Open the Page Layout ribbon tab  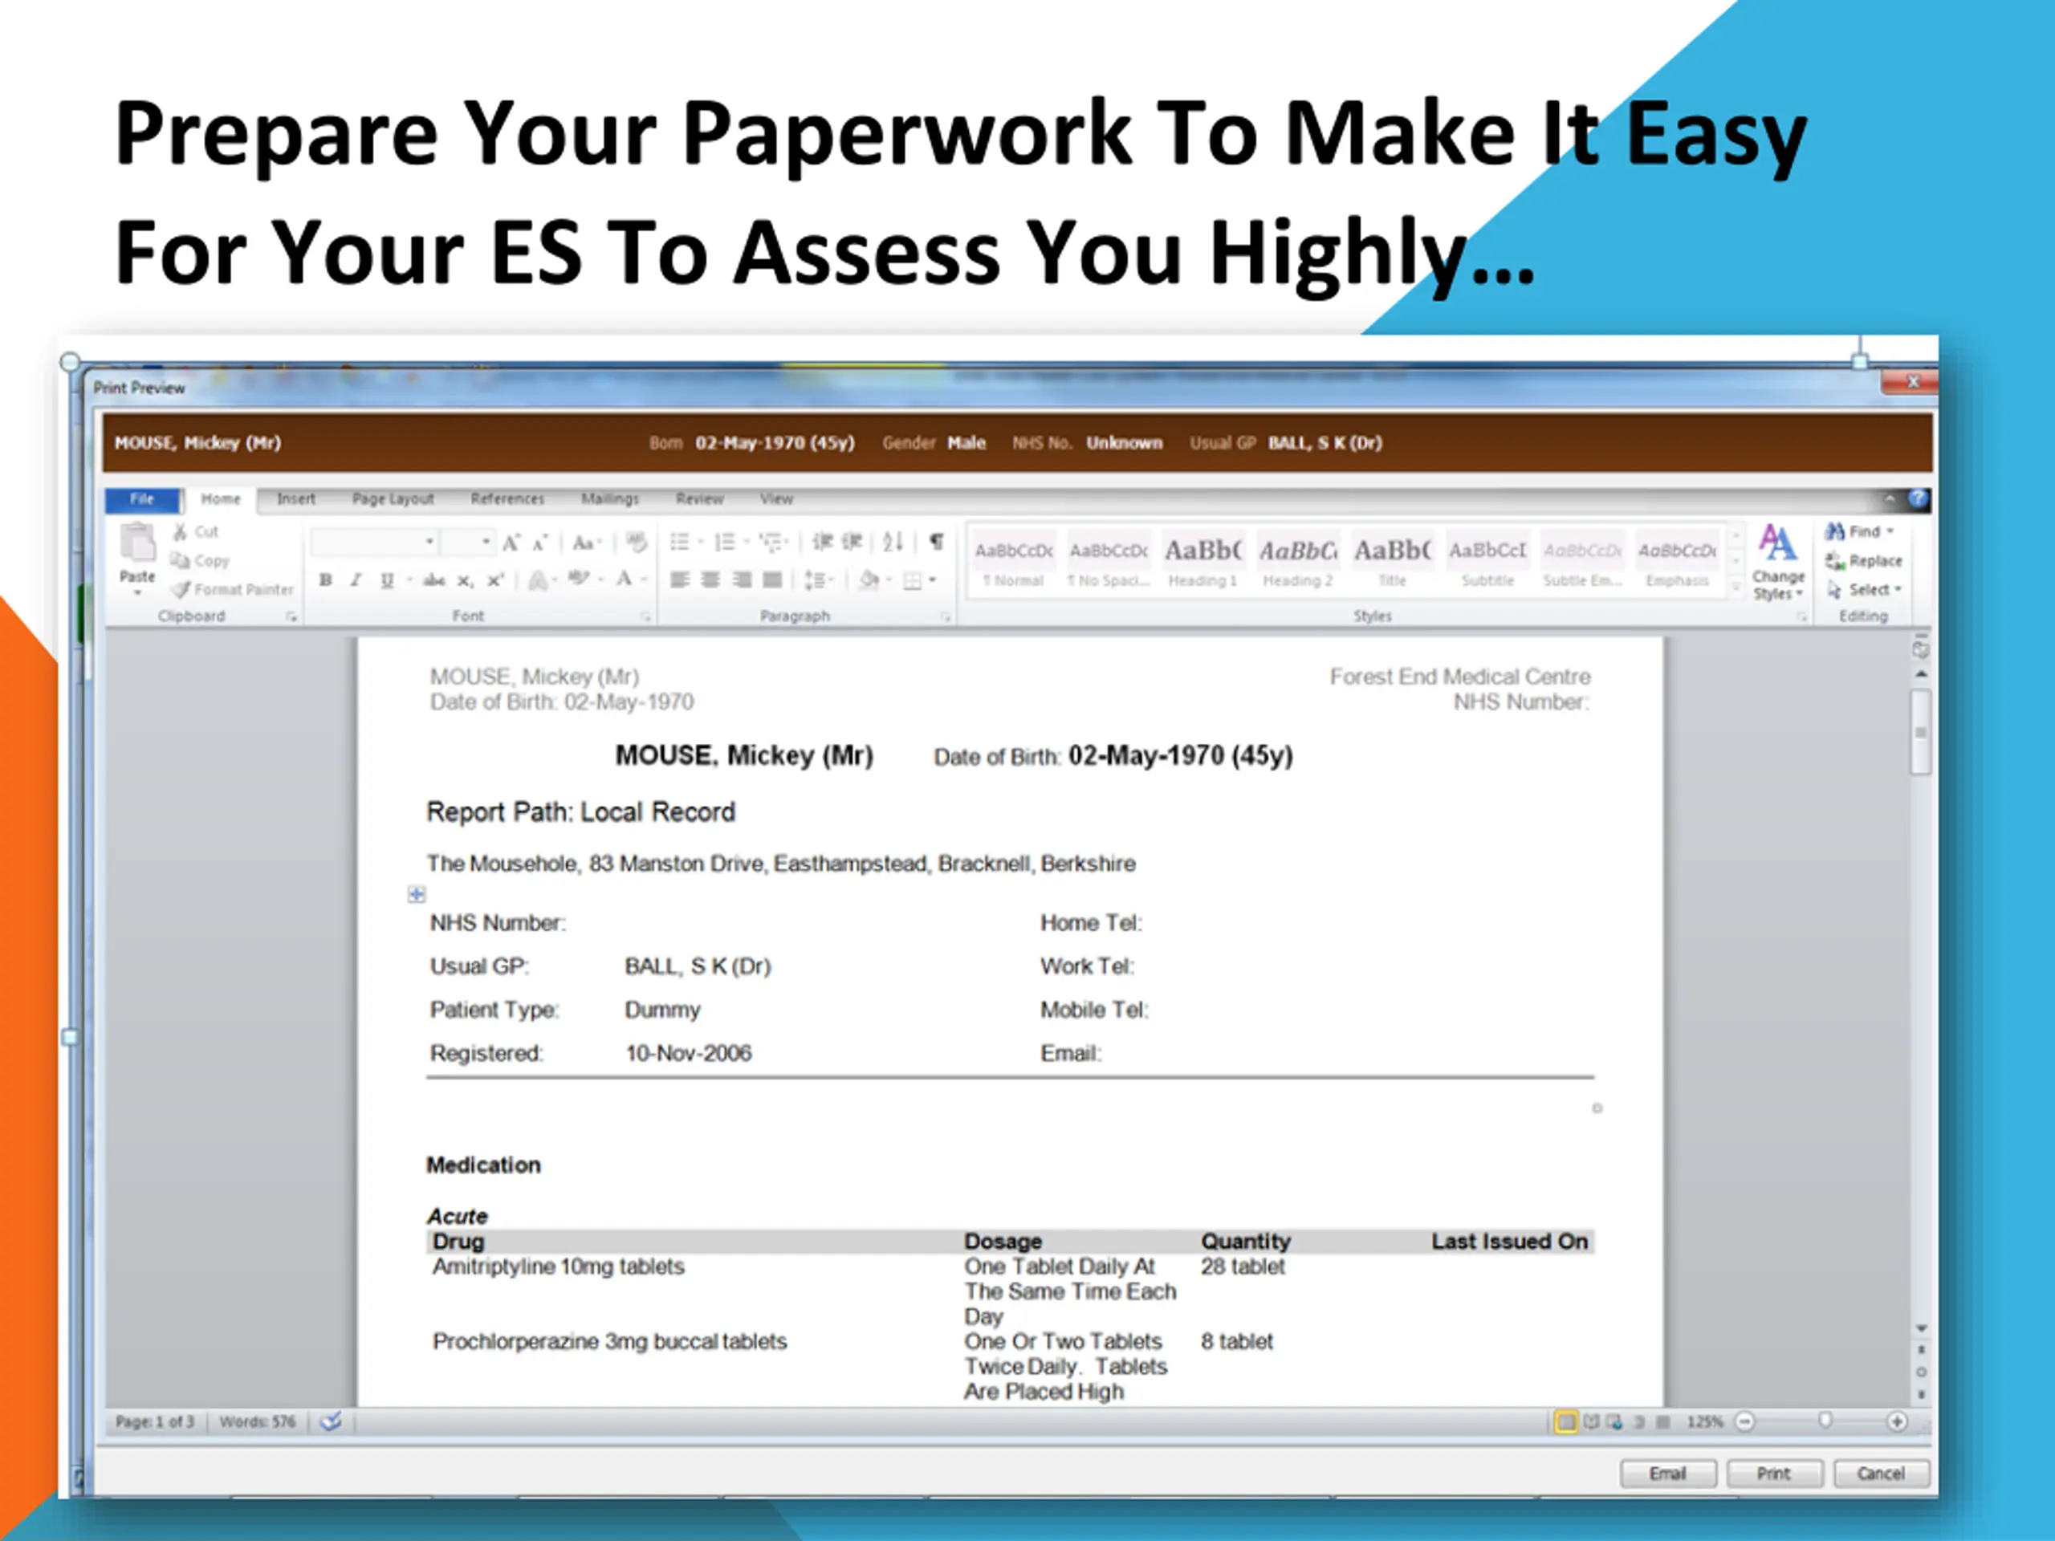[392, 498]
